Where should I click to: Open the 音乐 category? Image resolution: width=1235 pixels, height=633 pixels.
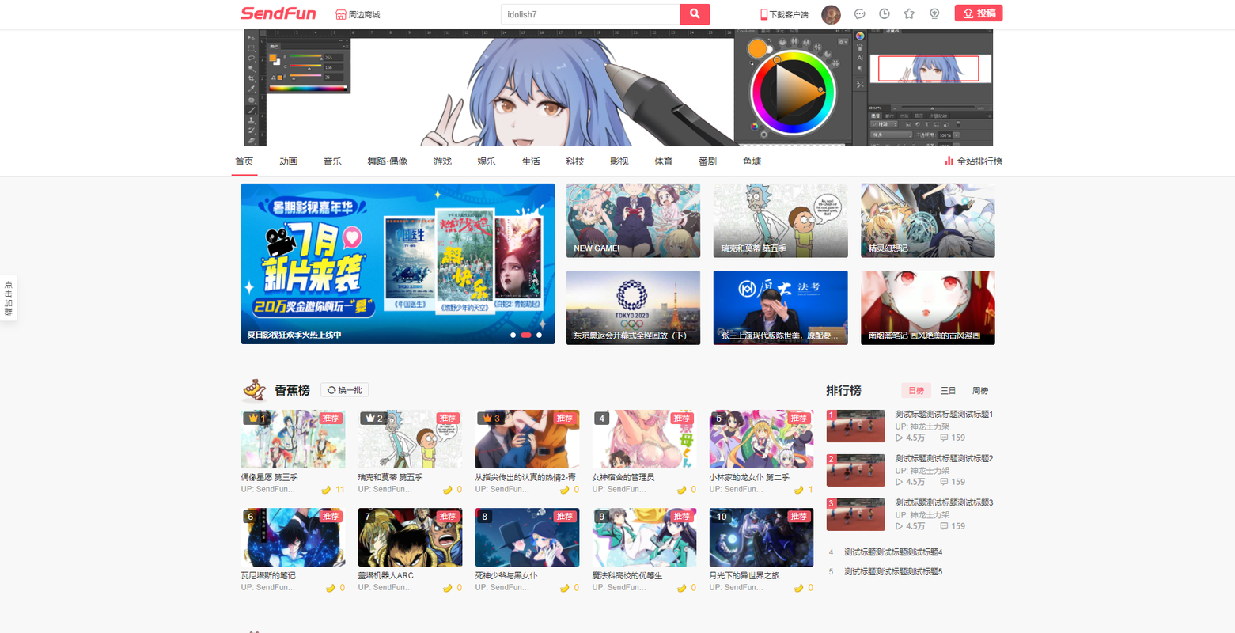332,161
